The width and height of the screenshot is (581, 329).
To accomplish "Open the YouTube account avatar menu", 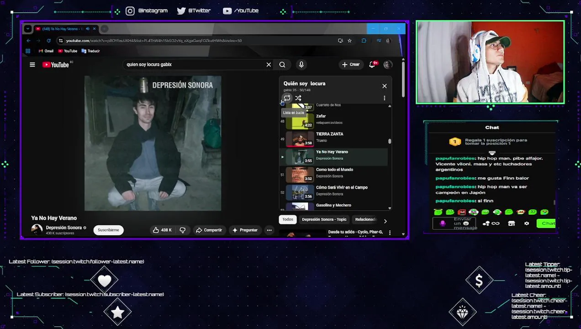I will [x=387, y=64].
